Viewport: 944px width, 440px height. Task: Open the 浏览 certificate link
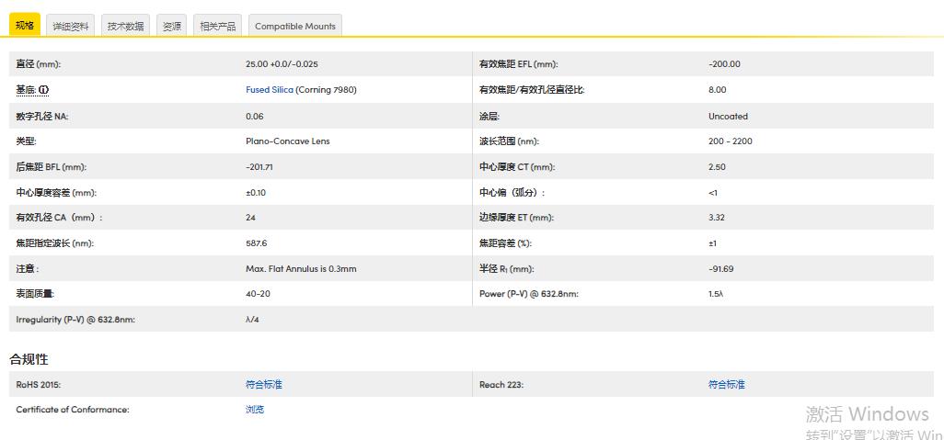point(255,410)
